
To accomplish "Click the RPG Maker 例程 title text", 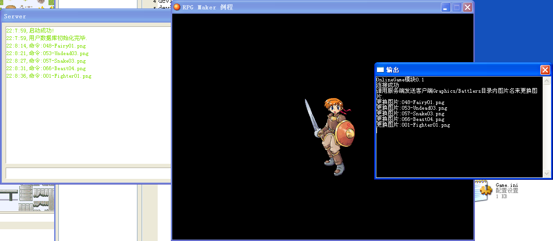I will (208, 7).
